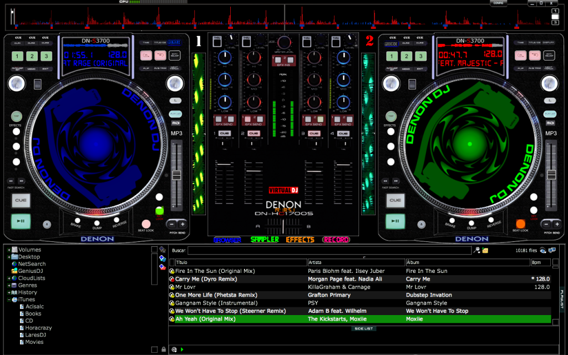
Task: Hit the play/pause button on left deck
Action: [x=21, y=221]
